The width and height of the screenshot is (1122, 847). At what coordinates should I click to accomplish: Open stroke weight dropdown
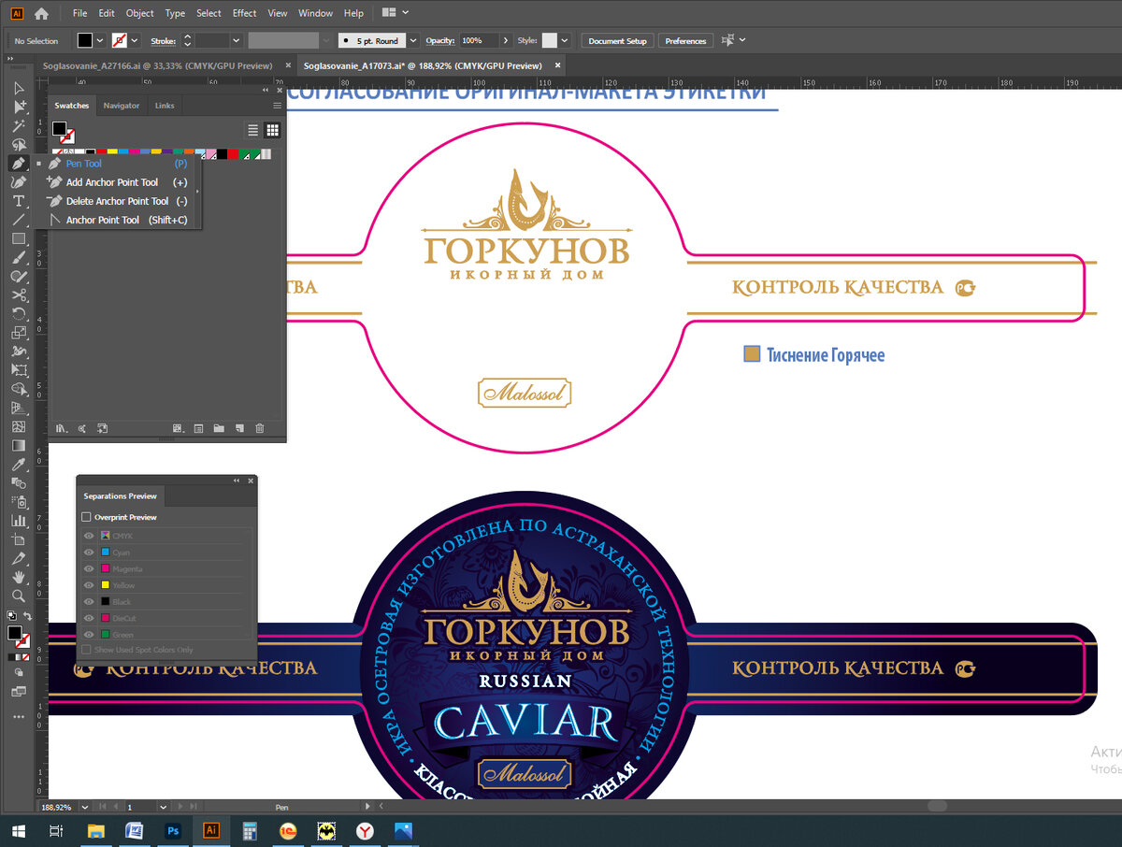pyautogui.click(x=236, y=41)
